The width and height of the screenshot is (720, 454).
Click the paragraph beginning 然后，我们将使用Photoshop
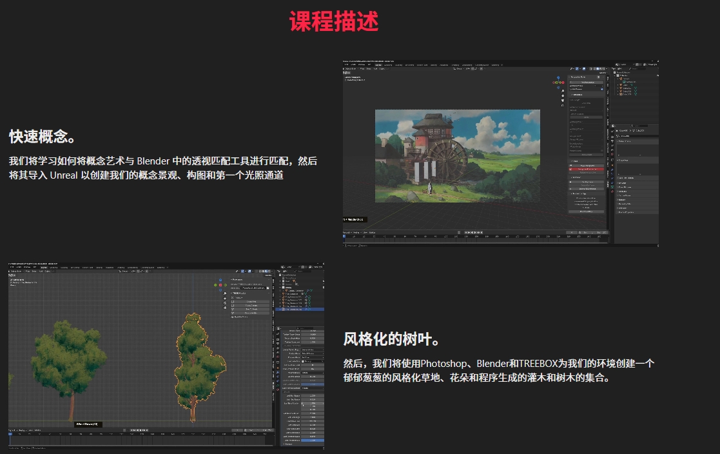[x=499, y=370]
